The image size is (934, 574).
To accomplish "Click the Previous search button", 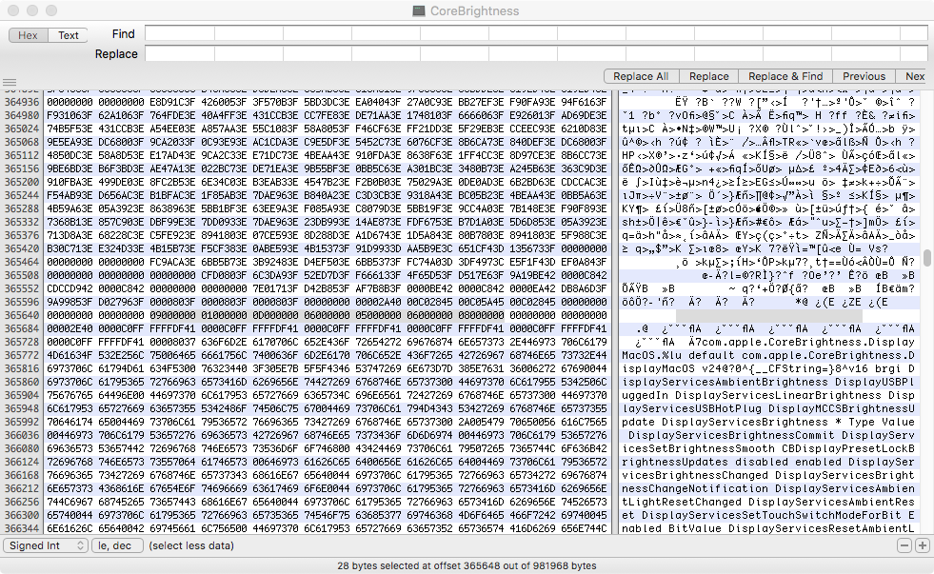I will 864,76.
